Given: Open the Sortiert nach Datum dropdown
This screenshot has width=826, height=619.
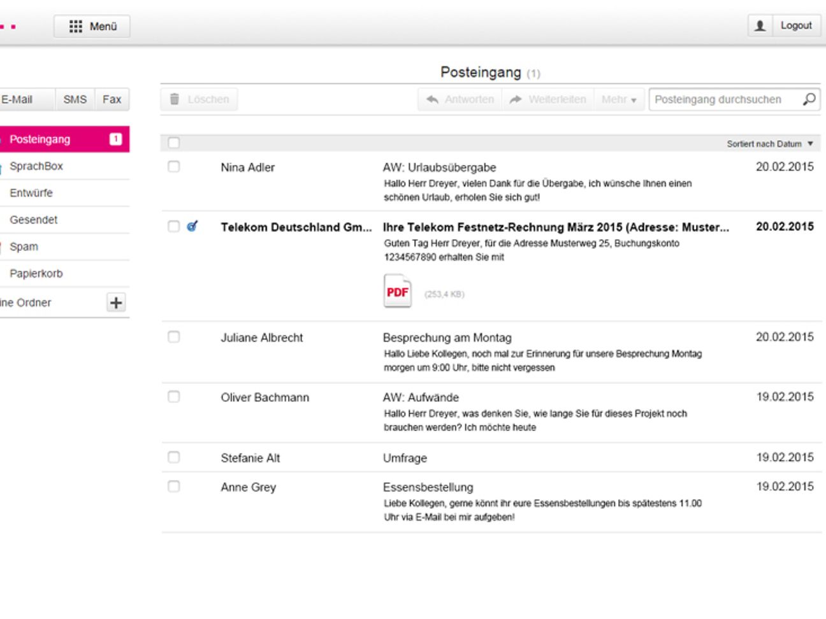Looking at the screenshot, I should (769, 144).
